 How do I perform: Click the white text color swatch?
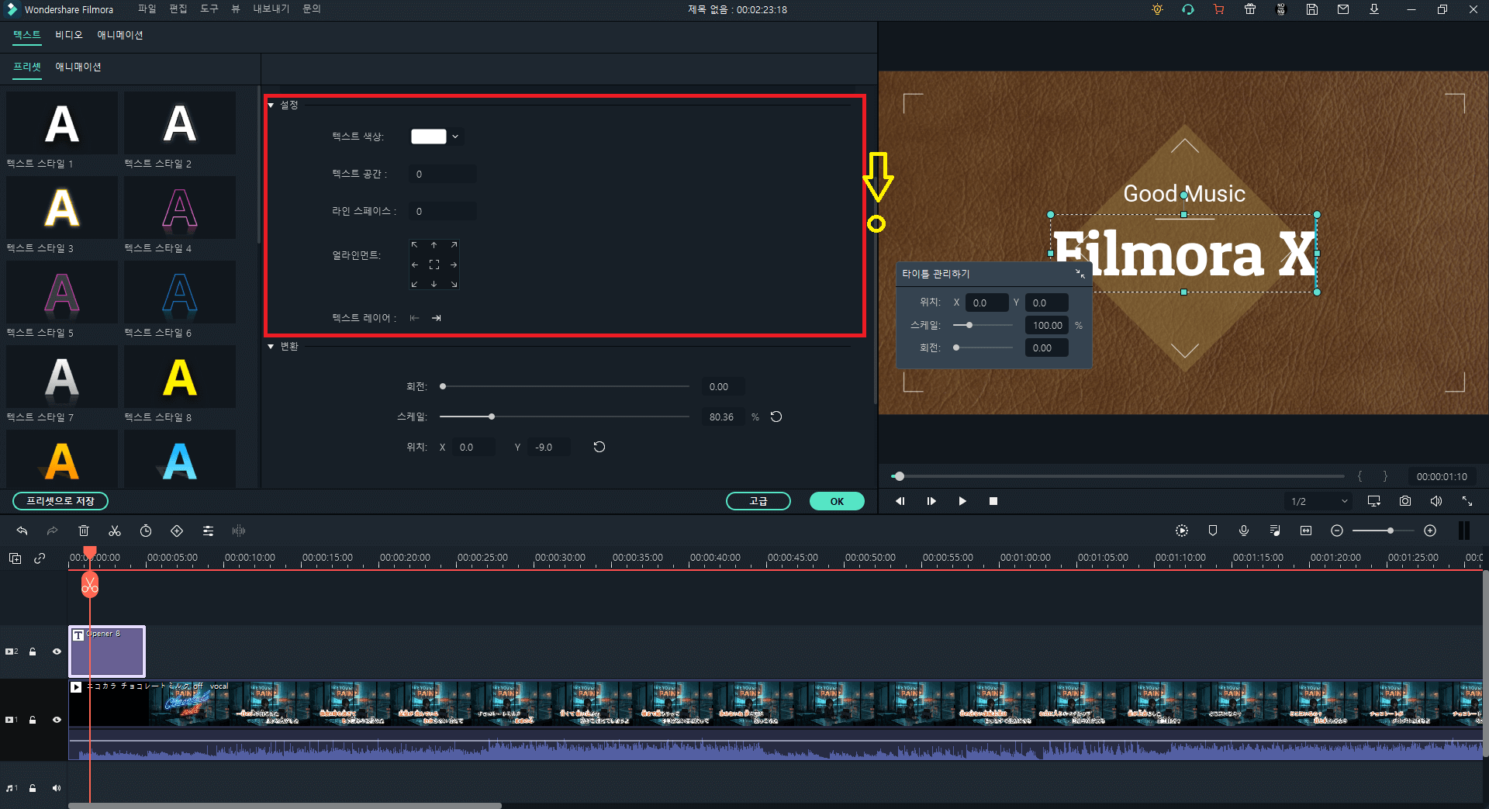tap(428, 137)
